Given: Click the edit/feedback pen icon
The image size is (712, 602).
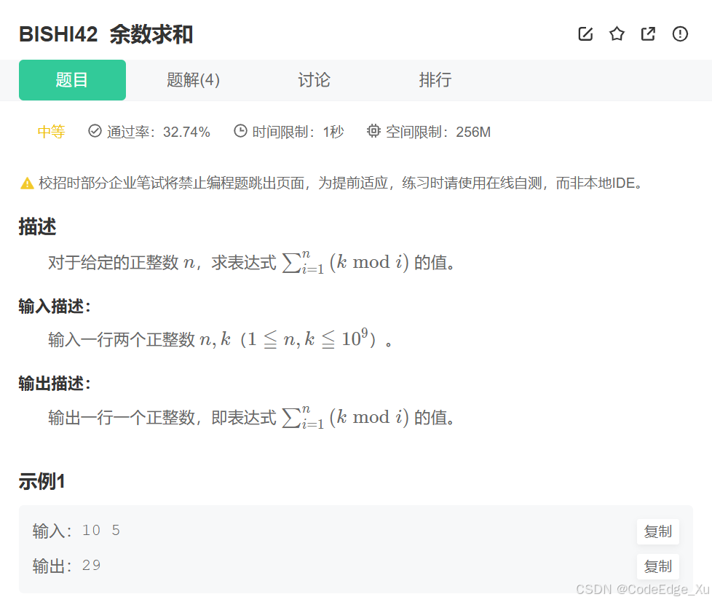Looking at the screenshot, I should pos(585,33).
